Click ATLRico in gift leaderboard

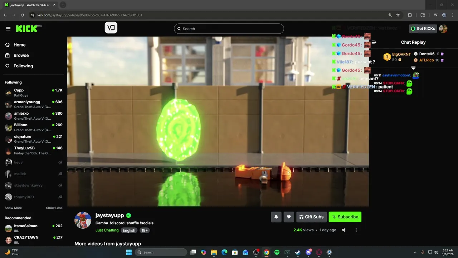click(x=427, y=60)
